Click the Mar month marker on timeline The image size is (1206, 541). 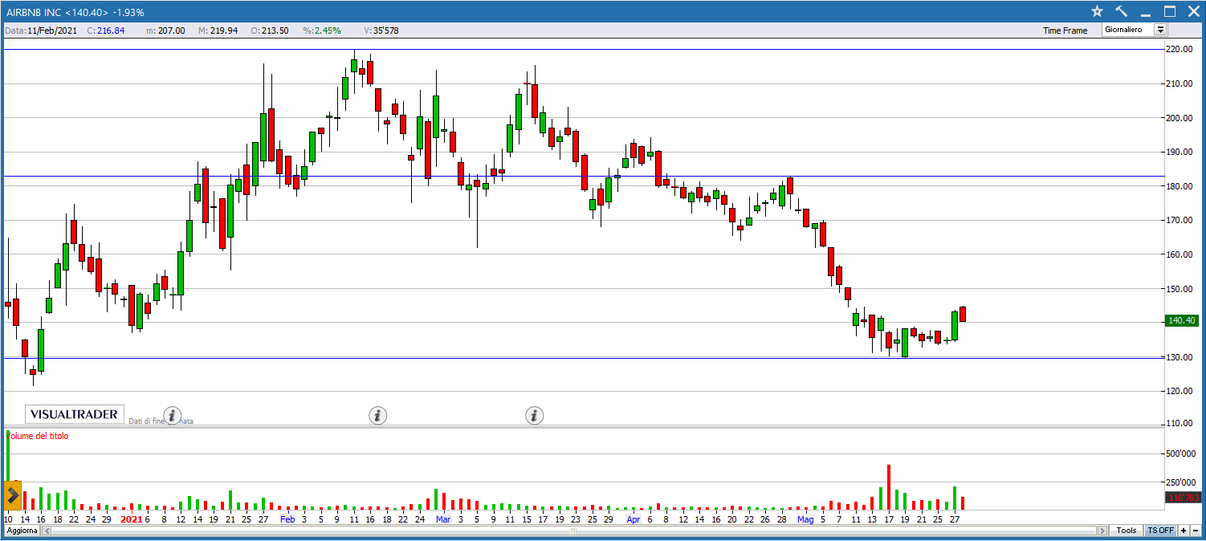[443, 519]
